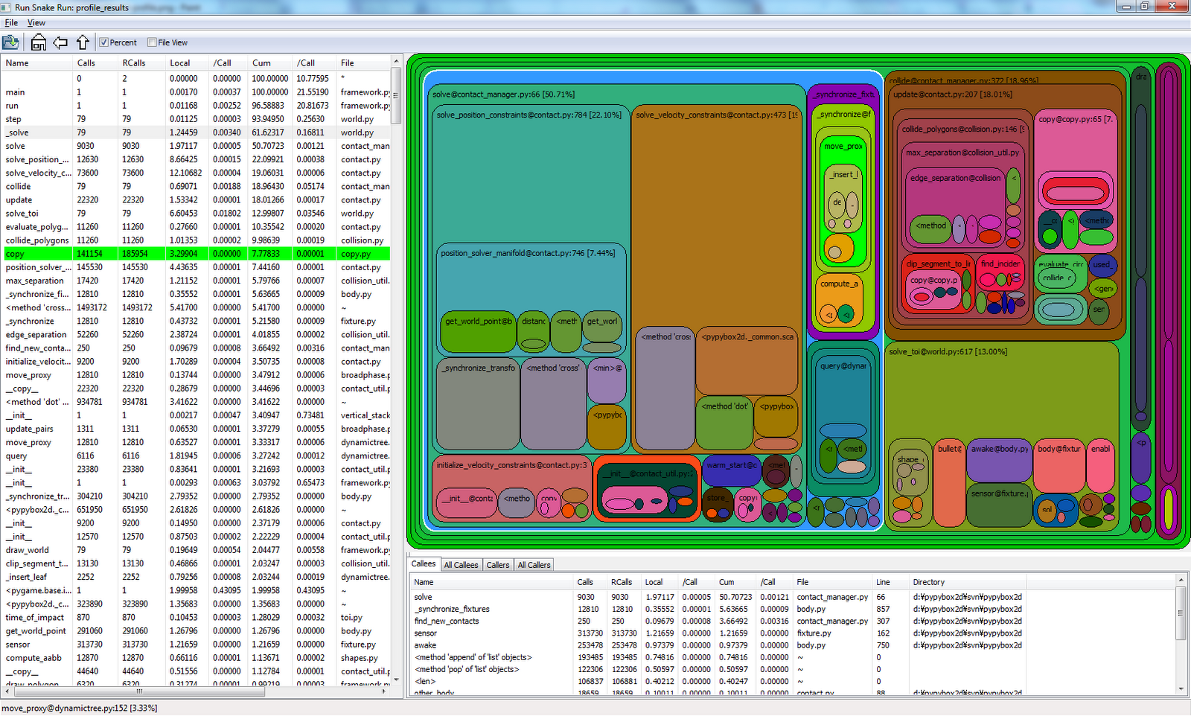Select the Callers tab
The width and height of the screenshot is (1191, 716).
(x=497, y=564)
